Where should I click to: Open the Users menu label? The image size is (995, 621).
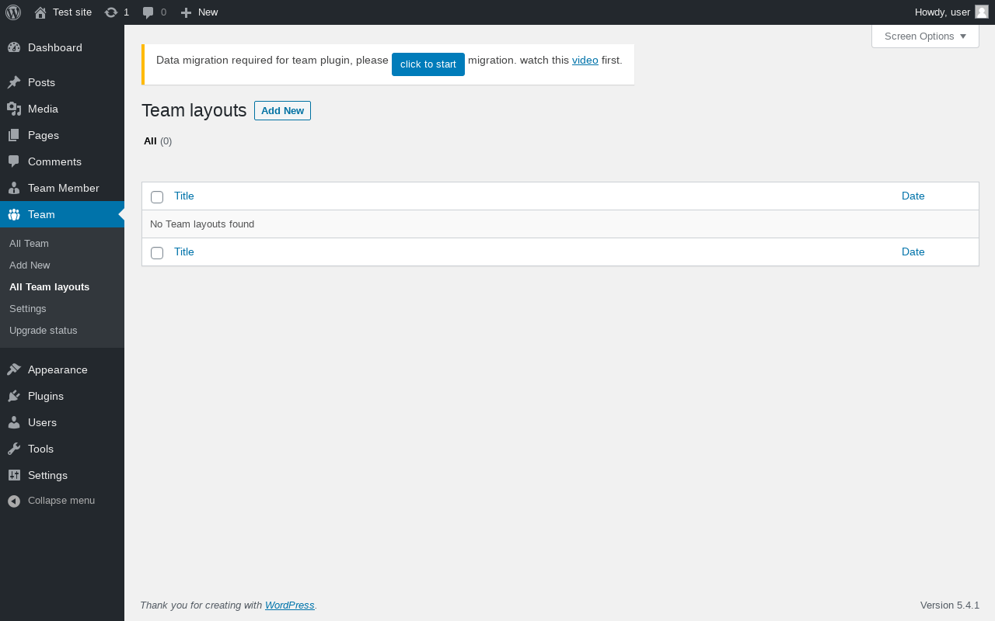[x=42, y=422]
